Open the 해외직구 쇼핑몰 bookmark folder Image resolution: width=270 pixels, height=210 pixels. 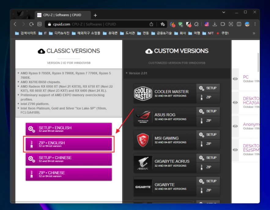86,33
